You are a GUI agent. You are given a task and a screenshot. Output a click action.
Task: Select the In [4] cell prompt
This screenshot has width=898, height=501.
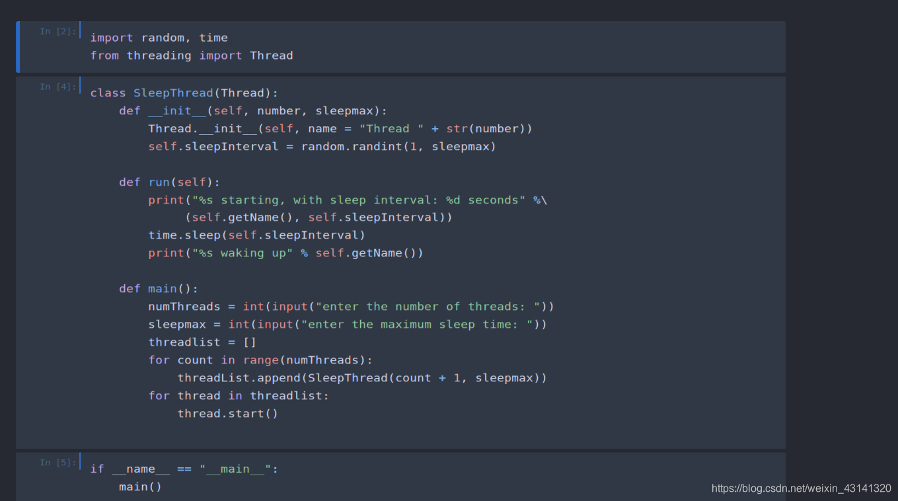tap(57, 87)
